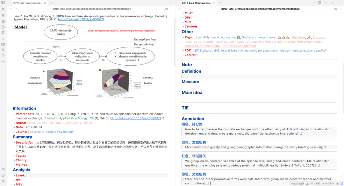Open author link Song, Zhaoli
This screenshot has height=186, width=344.
[83, 123]
